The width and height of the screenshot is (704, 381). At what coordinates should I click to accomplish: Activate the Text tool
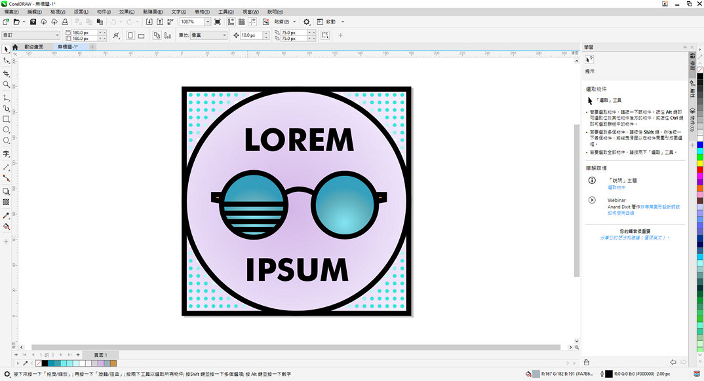pyautogui.click(x=7, y=154)
